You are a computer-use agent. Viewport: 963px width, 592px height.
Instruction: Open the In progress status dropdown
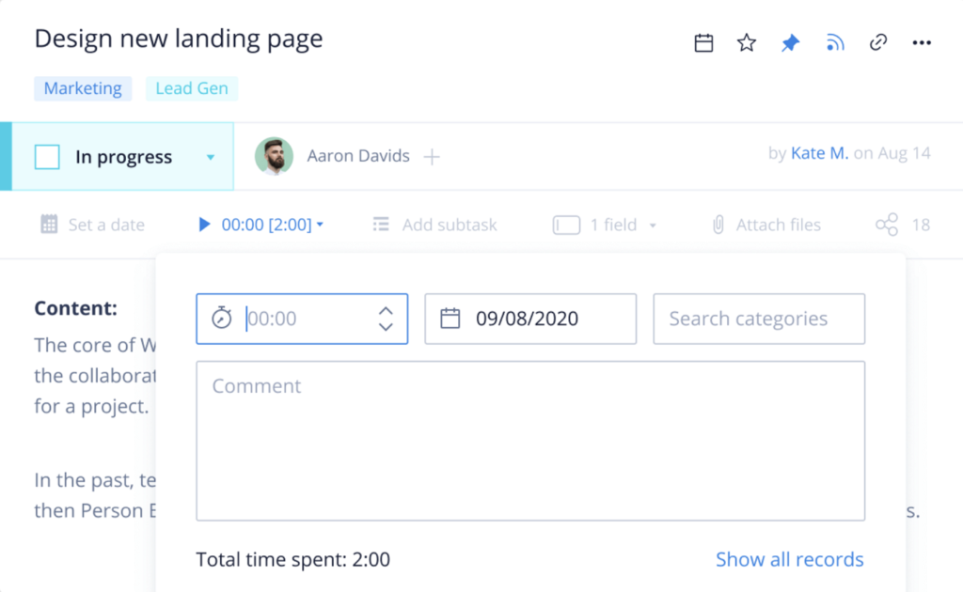213,156
